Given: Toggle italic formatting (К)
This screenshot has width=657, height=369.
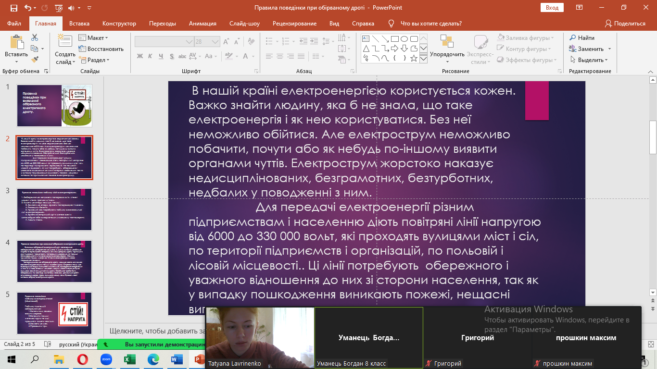Looking at the screenshot, I should (x=151, y=56).
